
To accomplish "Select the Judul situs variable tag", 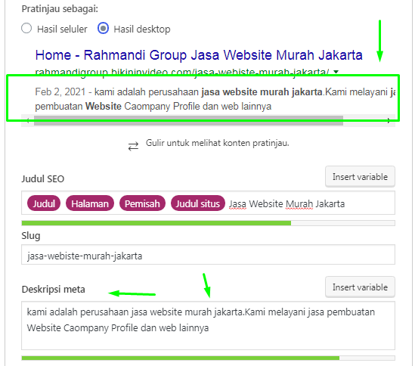I will pos(198,203).
